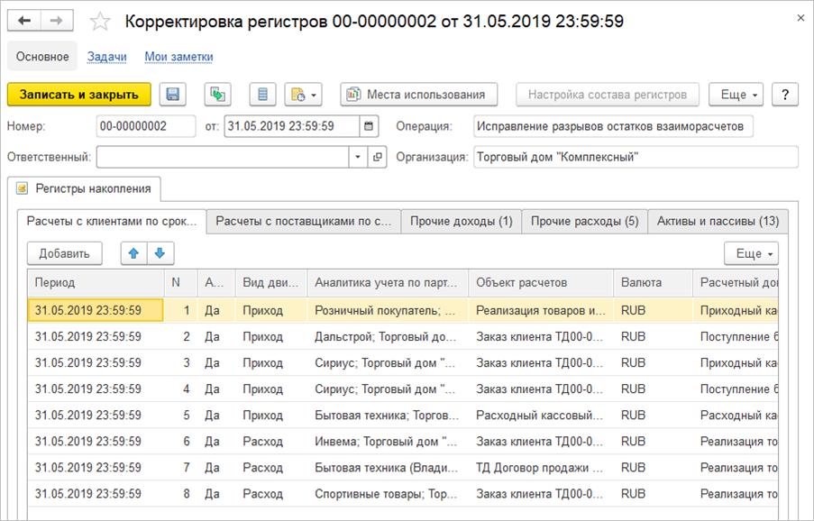Click the Места использования button
The width and height of the screenshot is (814, 521).
pos(418,95)
